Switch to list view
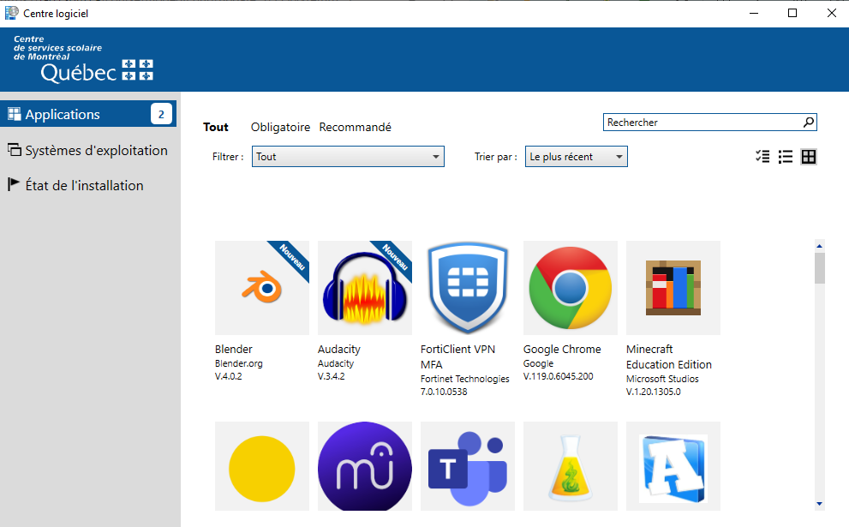This screenshot has width=849, height=527. pos(786,157)
